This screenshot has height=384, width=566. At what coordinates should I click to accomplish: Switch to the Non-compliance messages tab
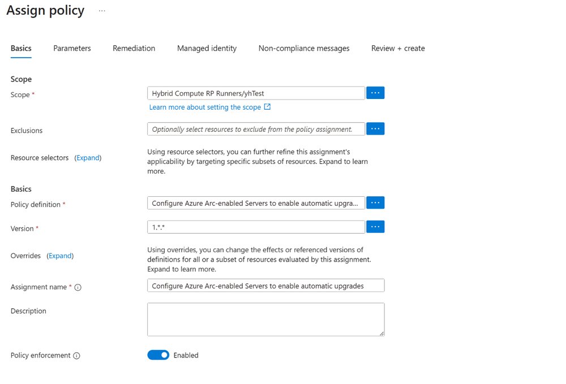pyautogui.click(x=303, y=49)
